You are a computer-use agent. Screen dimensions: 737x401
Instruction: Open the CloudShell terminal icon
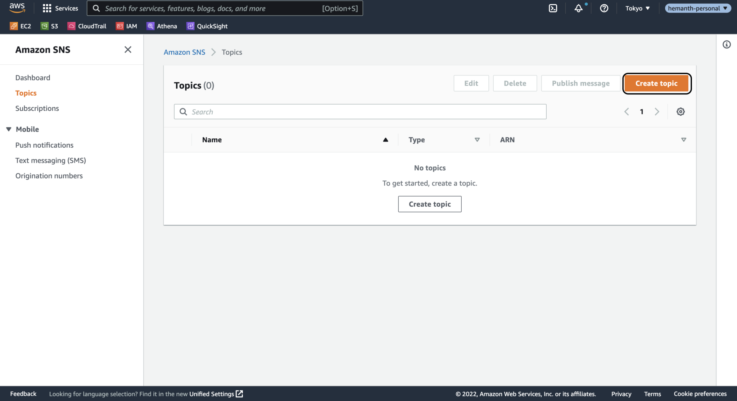click(x=553, y=8)
